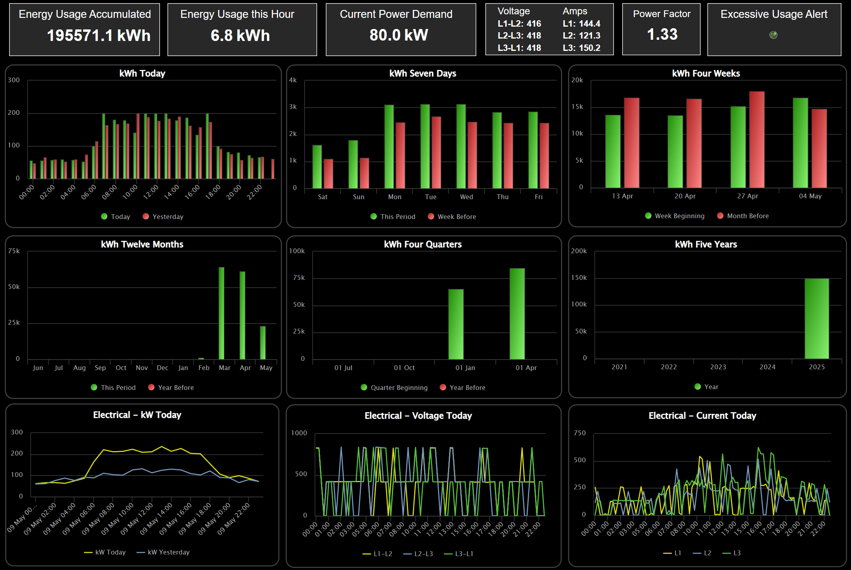Click the green 04 May bar in Four Weeks
This screenshot has width=851, height=570.
(x=800, y=143)
